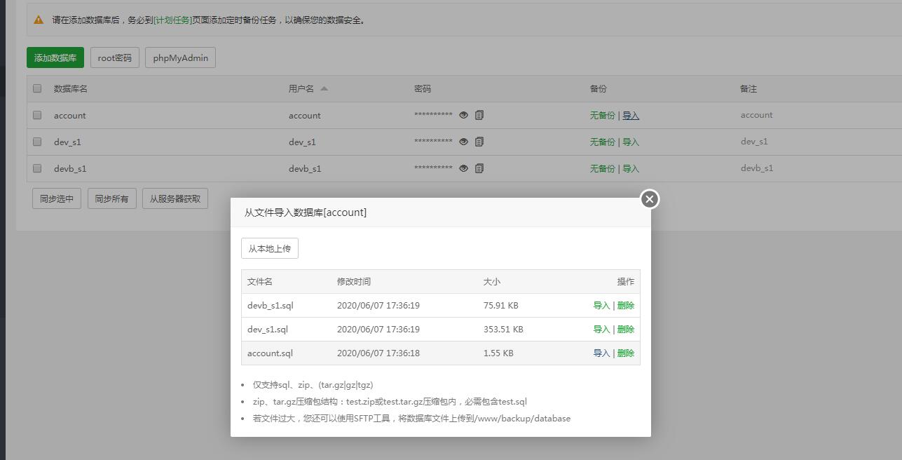Launch phpMyAdmin

coord(180,57)
